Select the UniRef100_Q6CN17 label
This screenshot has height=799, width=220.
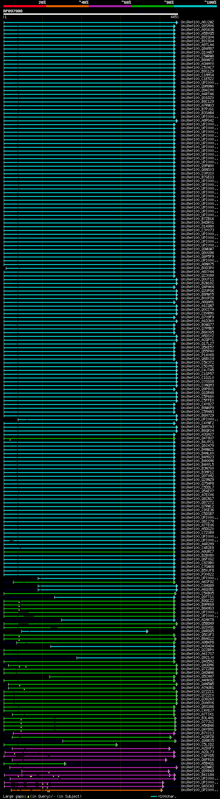197,499
